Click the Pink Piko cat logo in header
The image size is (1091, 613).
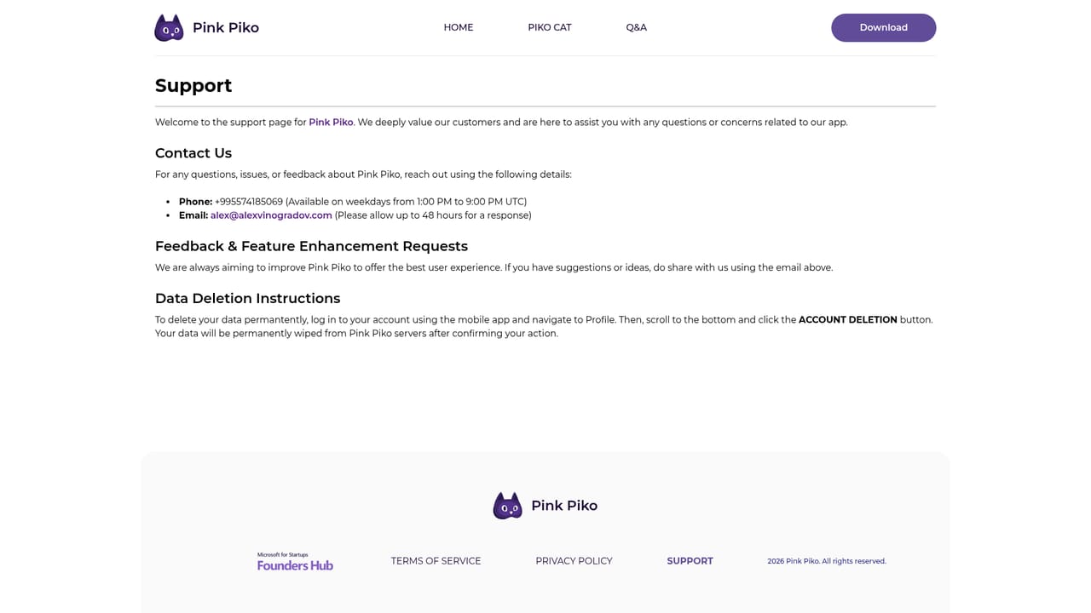click(169, 27)
